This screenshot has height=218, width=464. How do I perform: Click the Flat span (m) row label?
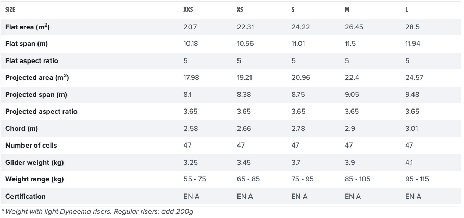(x=27, y=44)
